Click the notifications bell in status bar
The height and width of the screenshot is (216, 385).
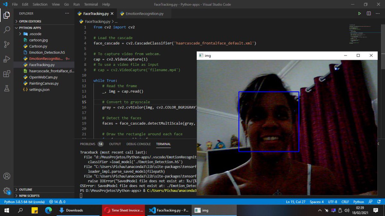pos(379,202)
